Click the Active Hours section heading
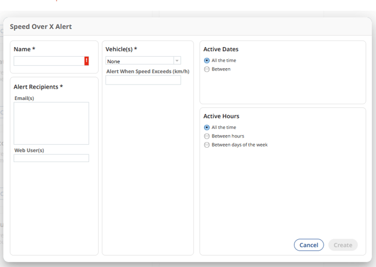This screenshot has height=267, width=376. click(x=225, y=116)
